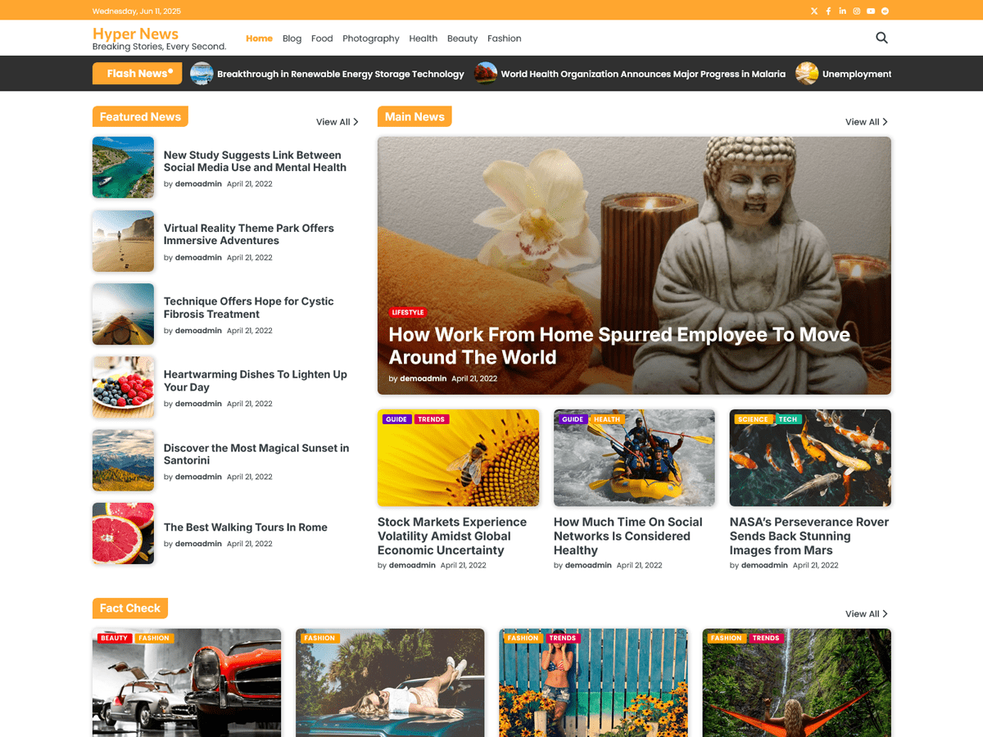The width and height of the screenshot is (983, 737).
Task: Click the Instagram icon in the top bar
Action: point(856,11)
